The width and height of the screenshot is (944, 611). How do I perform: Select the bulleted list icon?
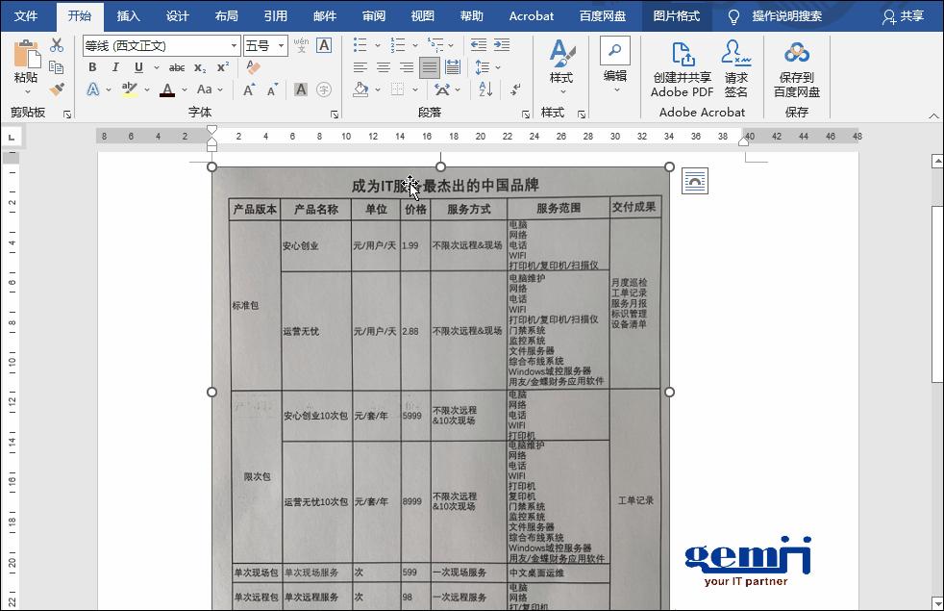[361, 44]
